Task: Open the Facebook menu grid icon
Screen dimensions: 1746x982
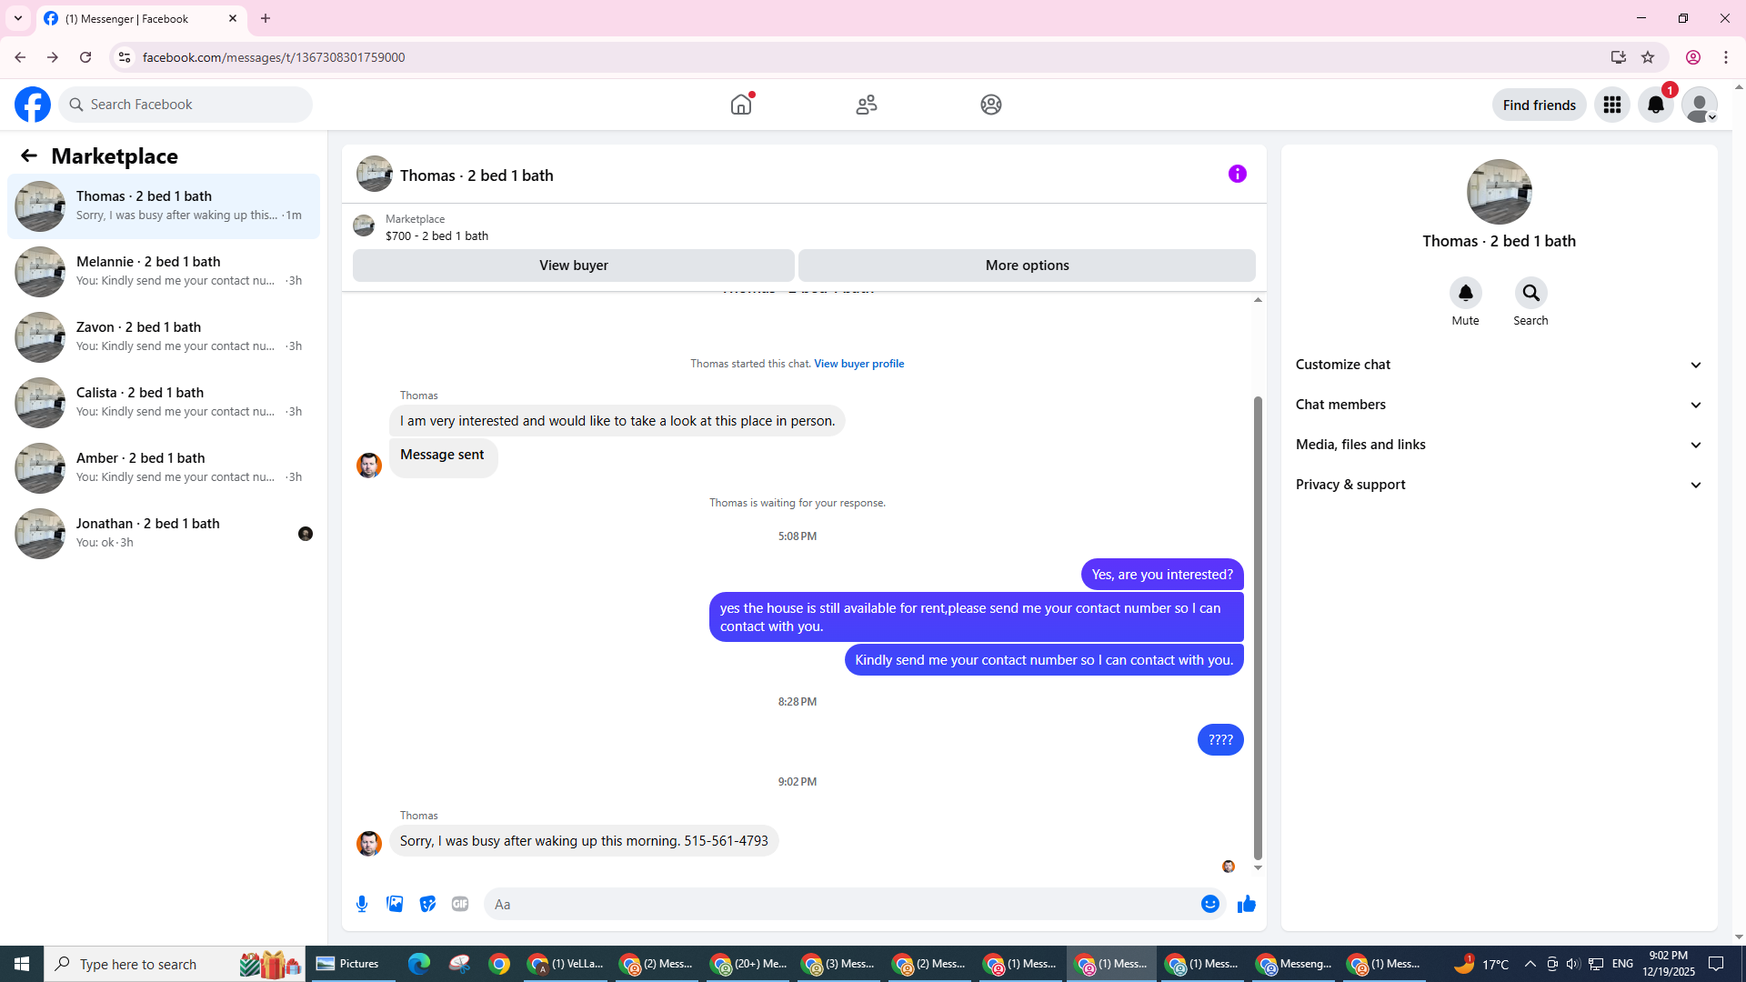Action: point(1611,105)
